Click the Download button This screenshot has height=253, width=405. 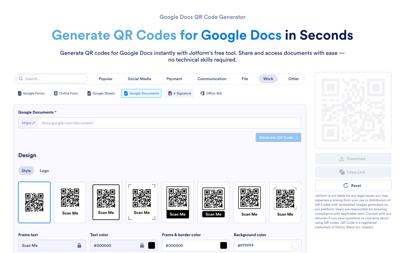tap(353, 158)
